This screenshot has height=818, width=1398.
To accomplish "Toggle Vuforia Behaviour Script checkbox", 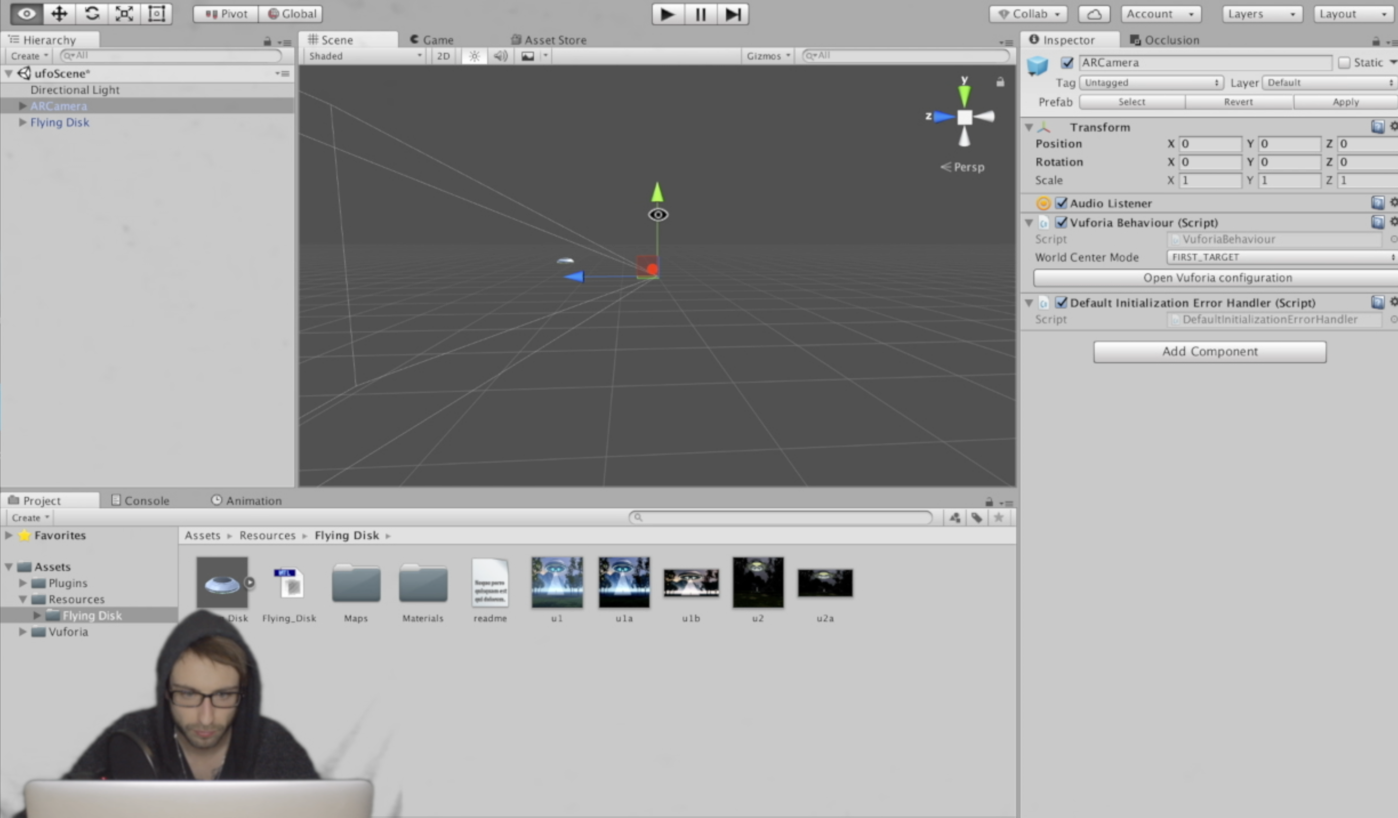I will tap(1061, 222).
